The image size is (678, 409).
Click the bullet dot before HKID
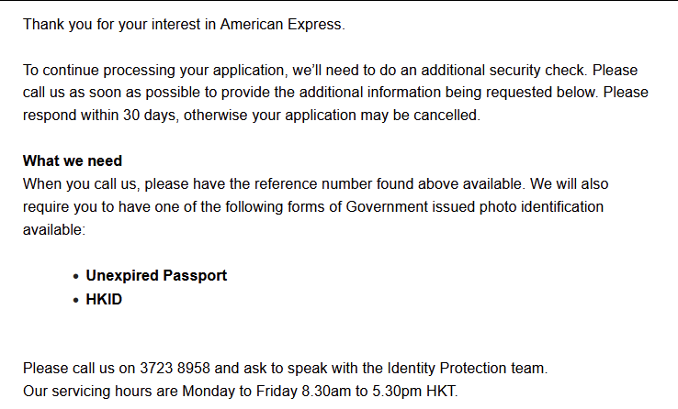[75, 300]
